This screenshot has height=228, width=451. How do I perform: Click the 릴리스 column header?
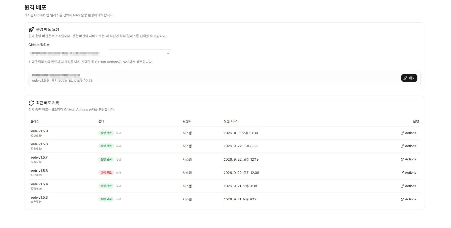pyautogui.click(x=35, y=121)
